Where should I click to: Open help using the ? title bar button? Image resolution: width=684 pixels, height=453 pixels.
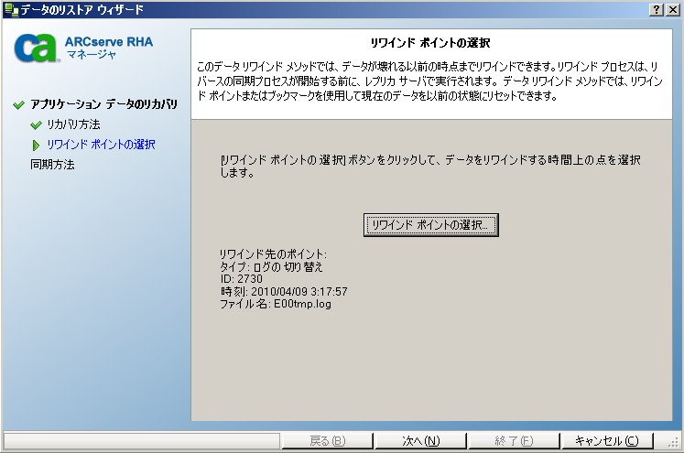click(x=657, y=9)
